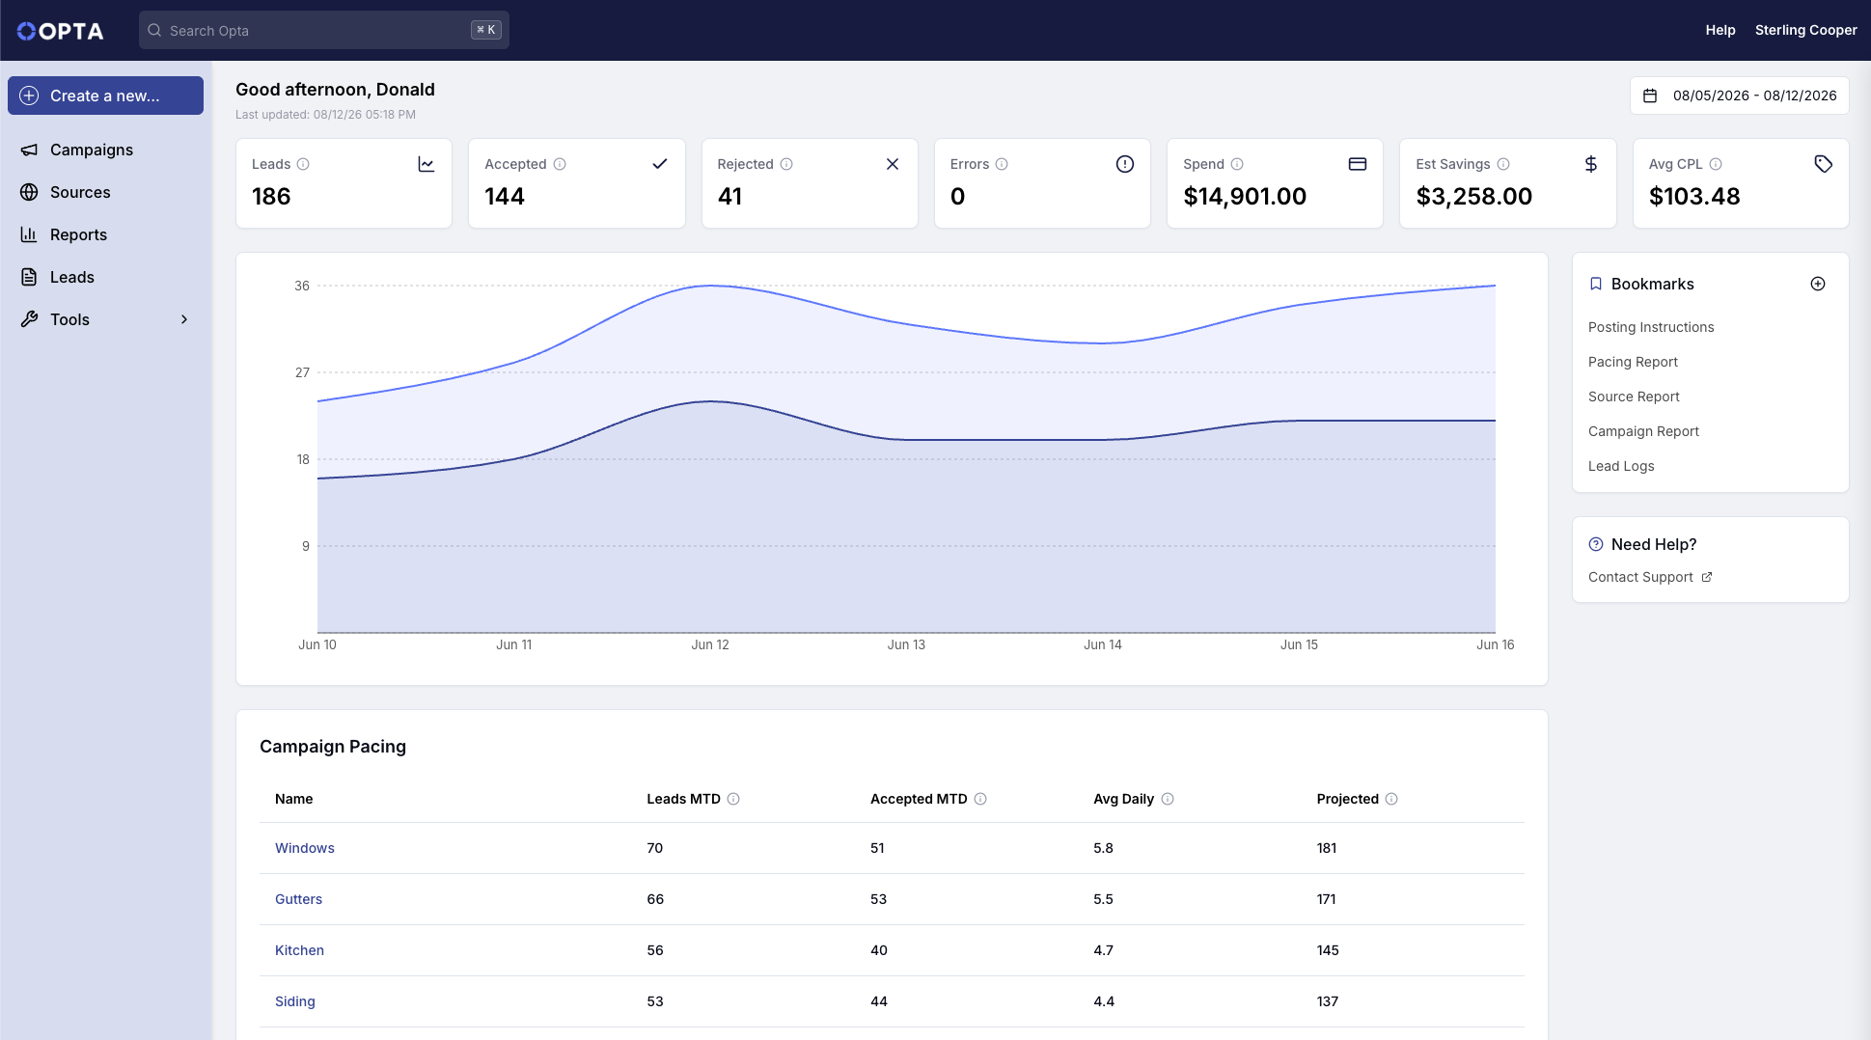1871x1040 pixels.
Task: Click the plus icon in Create a new
Action: (x=30, y=96)
